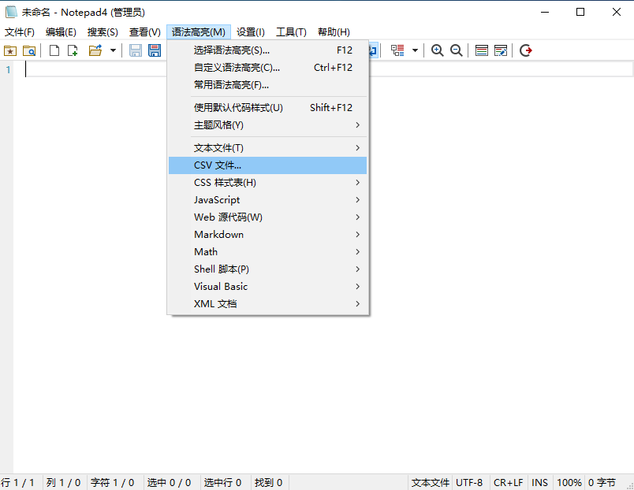Click the open file folder icon
Screen dimensions: 634x490
pos(95,50)
